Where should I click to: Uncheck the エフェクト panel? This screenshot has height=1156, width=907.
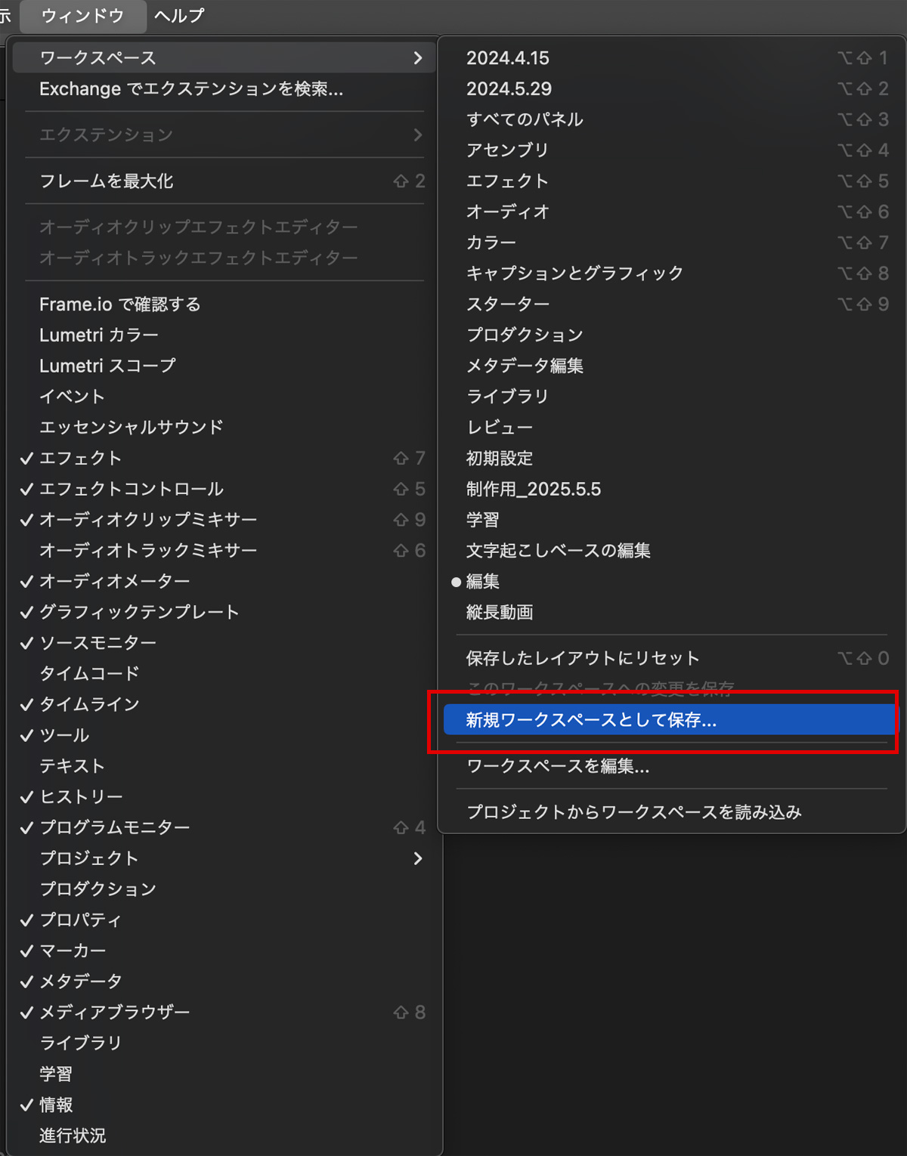point(81,459)
